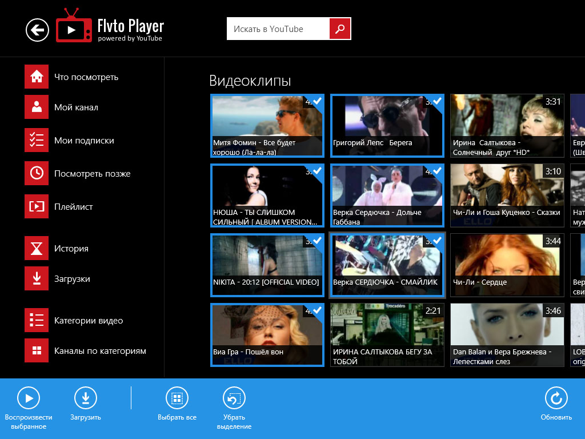Open Мой канал menu item
Image resolution: width=585 pixels, height=439 pixels.
[x=76, y=107]
